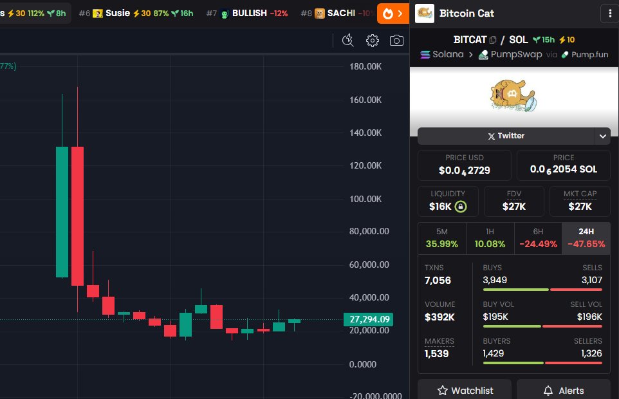Click the SACHI token icon

(x=320, y=14)
